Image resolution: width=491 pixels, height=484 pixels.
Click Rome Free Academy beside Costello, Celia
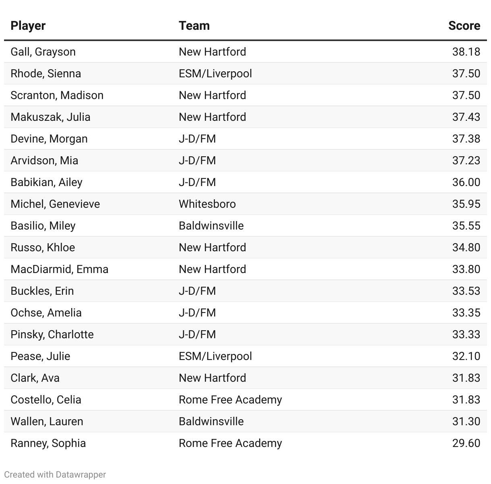click(230, 400)
